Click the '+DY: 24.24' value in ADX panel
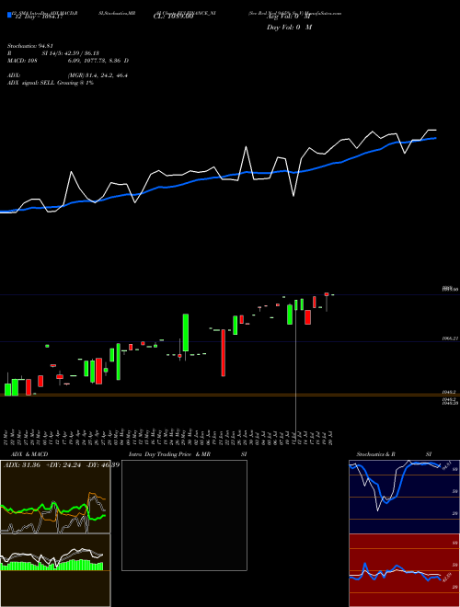The image size is (460, 607). [x=63, y=465]
